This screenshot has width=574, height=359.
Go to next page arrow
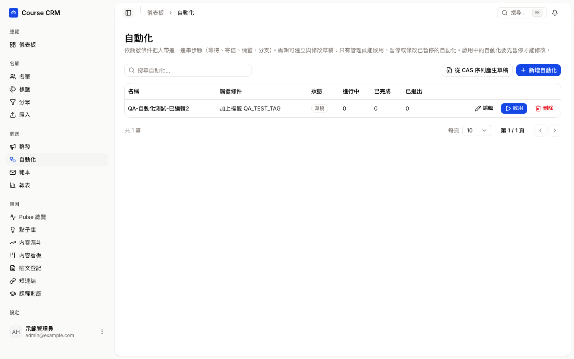(555, 130)
